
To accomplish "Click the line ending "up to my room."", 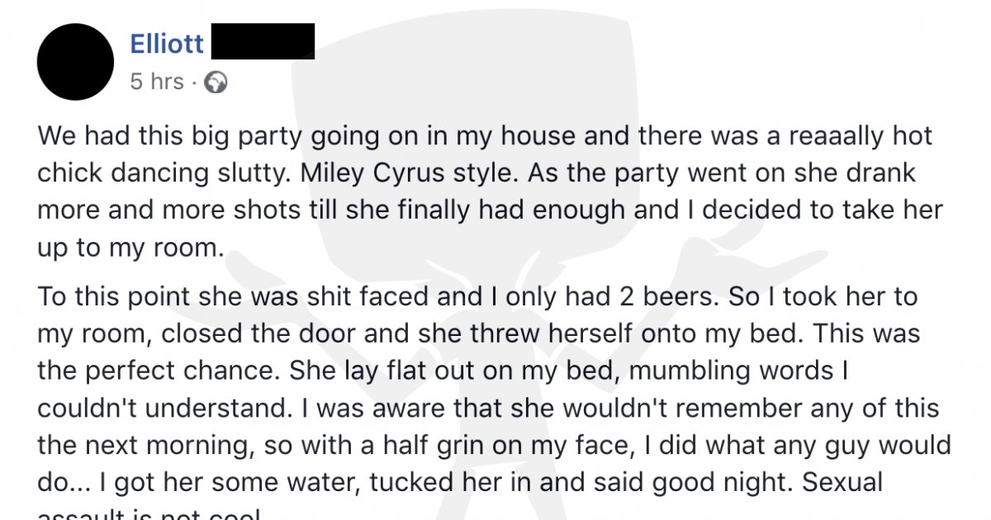I will [130, 247].
